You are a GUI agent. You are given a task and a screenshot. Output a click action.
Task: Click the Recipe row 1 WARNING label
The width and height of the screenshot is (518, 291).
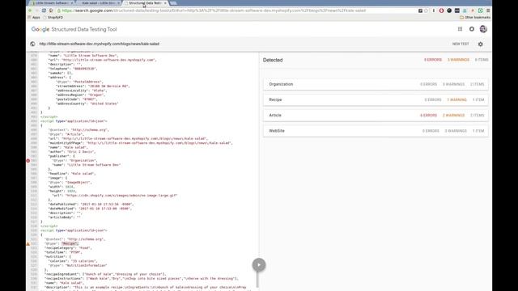tap(456, 99)
